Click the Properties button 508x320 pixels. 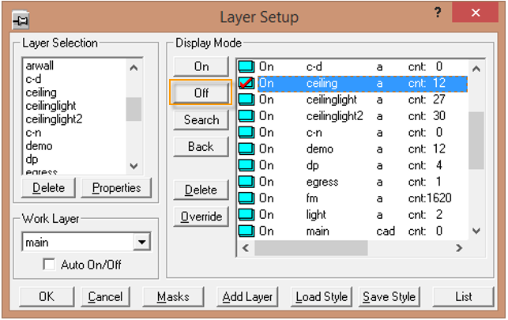click(x=116, y=188)
